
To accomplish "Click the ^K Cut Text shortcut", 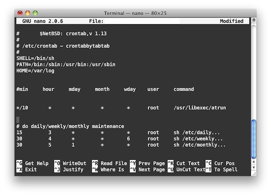I will pos(184,163).
